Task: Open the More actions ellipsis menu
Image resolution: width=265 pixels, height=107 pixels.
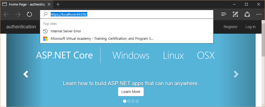Action: tap(259, 14)
